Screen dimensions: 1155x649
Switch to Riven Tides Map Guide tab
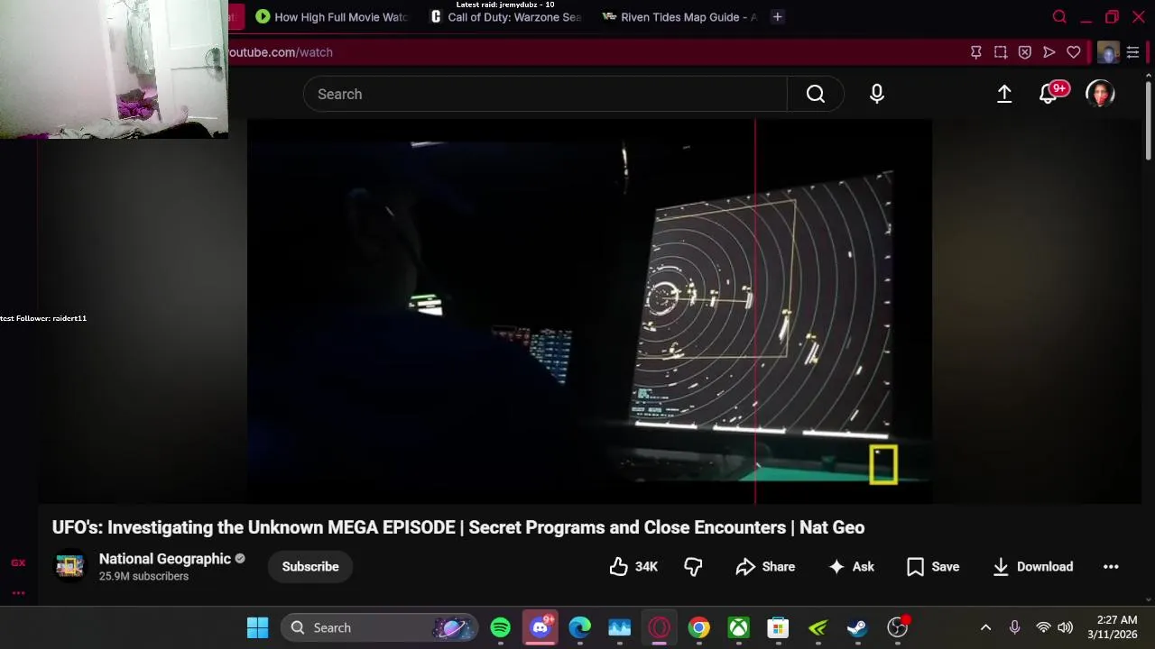tap(679, 17)
